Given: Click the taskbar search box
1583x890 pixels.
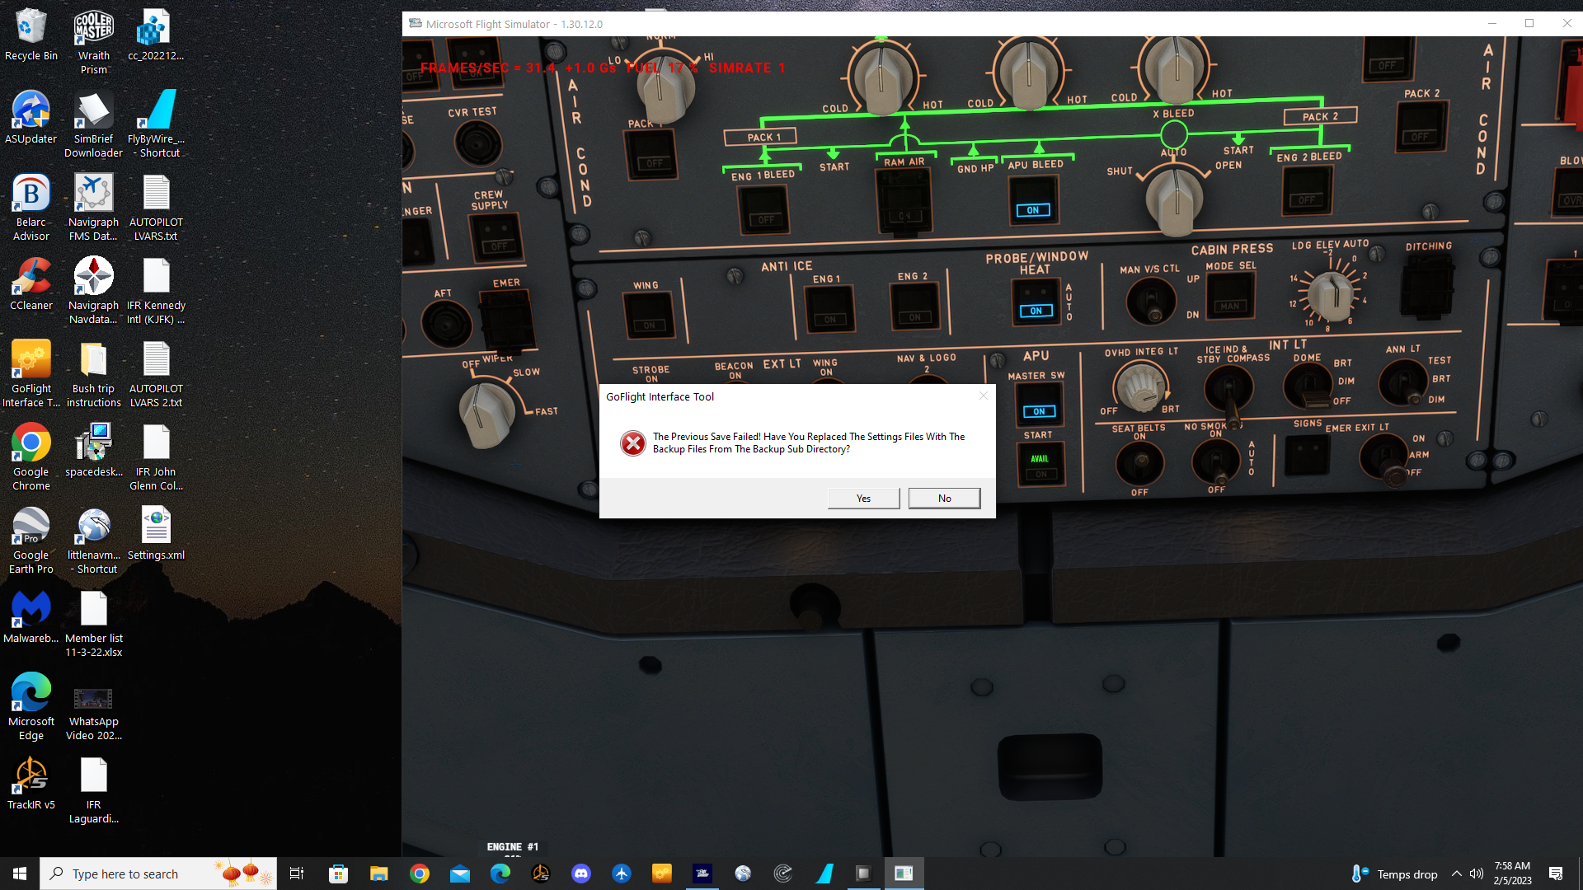Looking at the screenshot, I should click(x=157, y=874).
